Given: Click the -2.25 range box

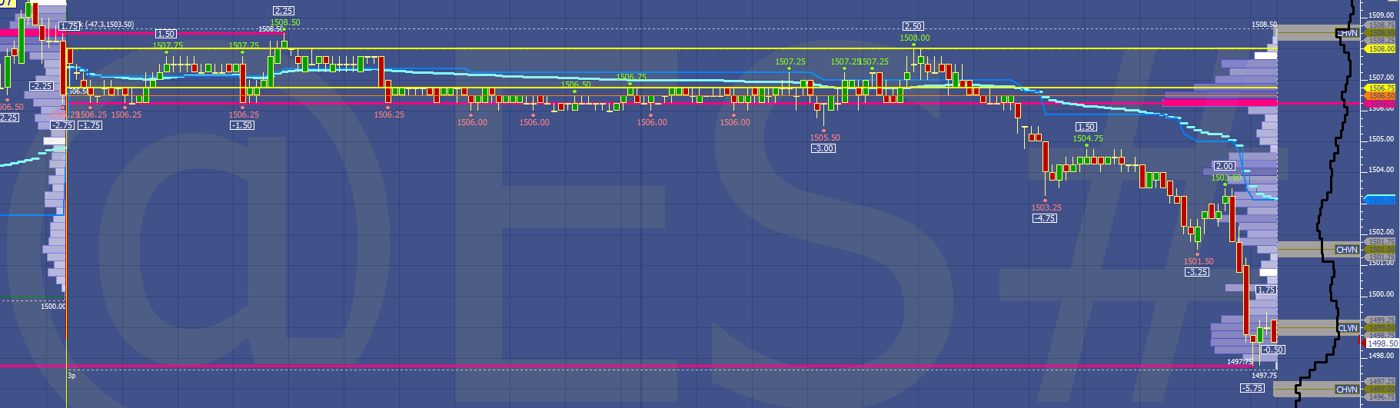Looking at the screenshot, I should pyautogui.click(x=41, y=86).
